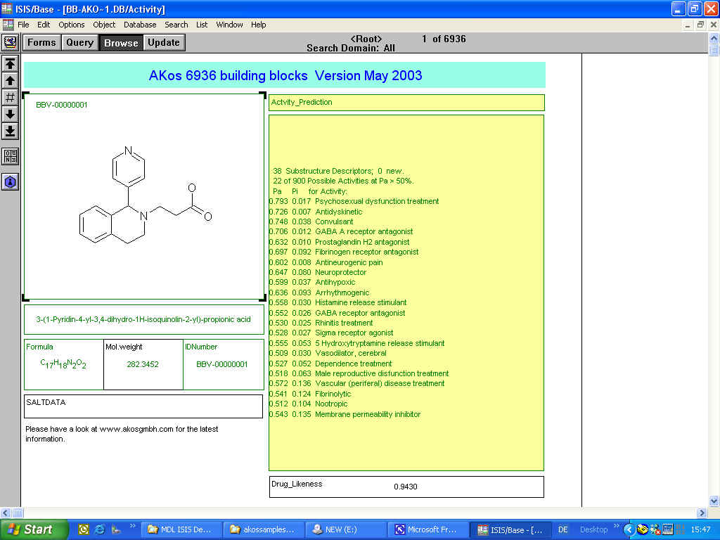Image resolution: width=720 pixels, height=540 pixels.
Task: Click the vertical scrollbar down arrow
Action: coord(714,501)
